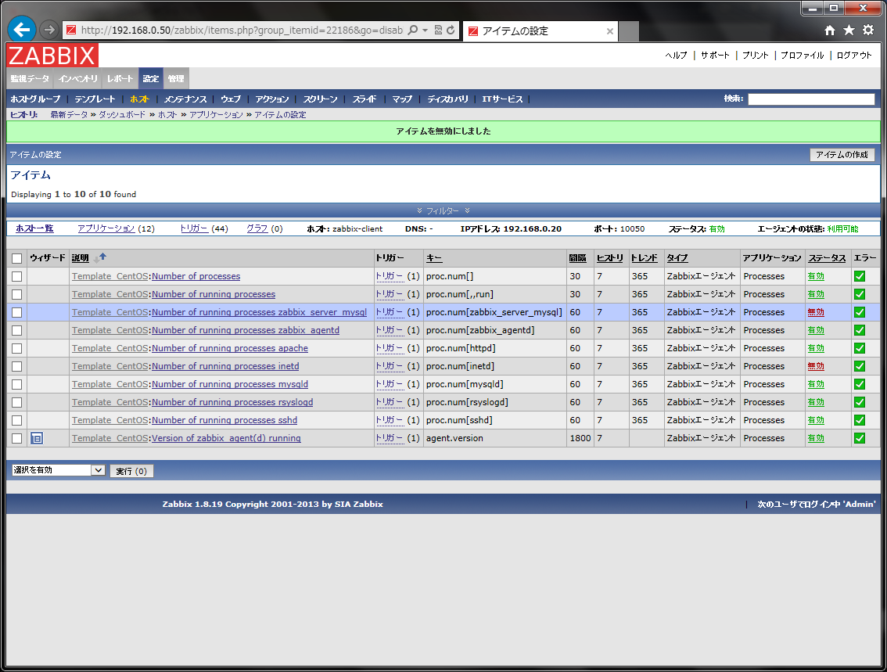Open the メンテナンス submenu

(x=185, y=99)
